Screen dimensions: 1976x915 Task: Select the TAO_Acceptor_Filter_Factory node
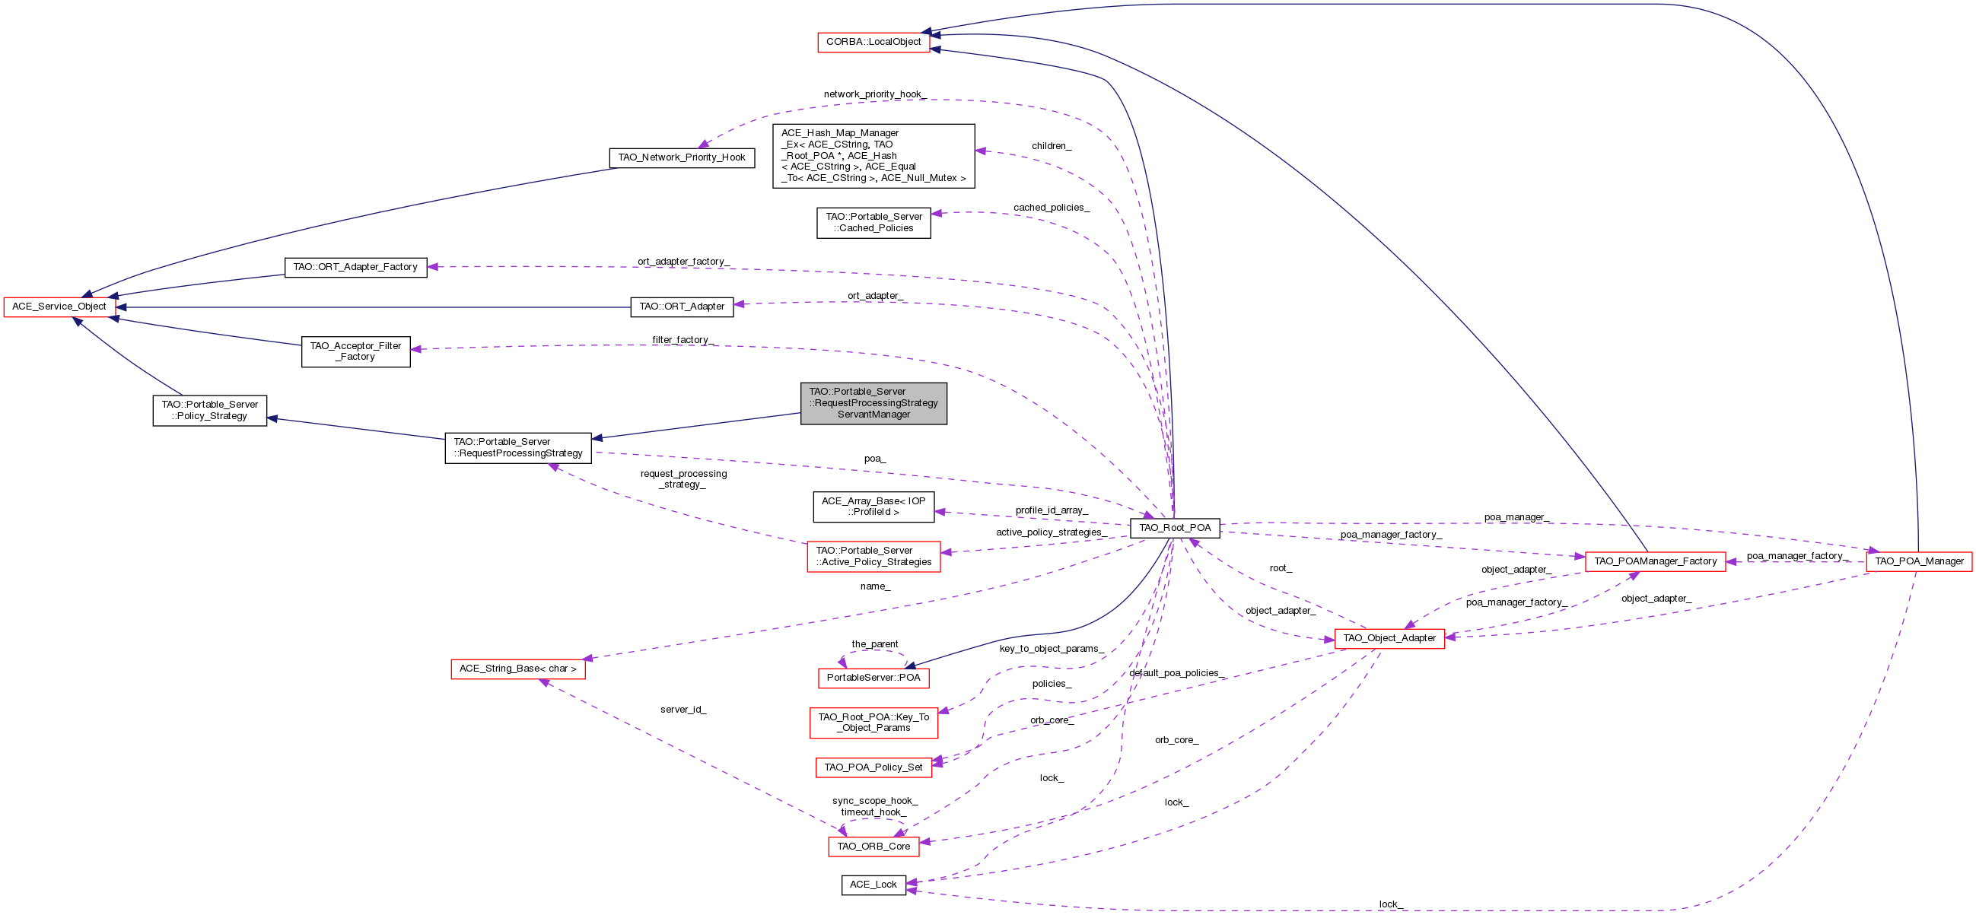[x=355, y=352]
